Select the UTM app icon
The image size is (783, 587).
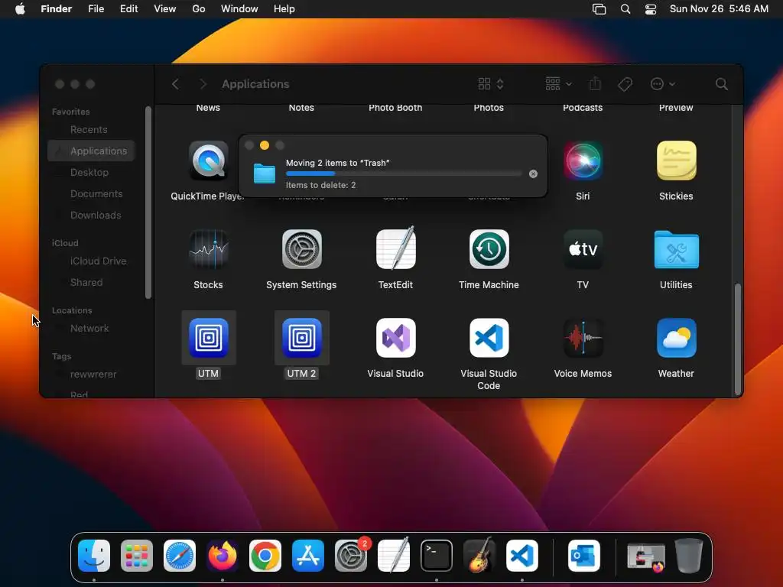click(x=208, y=338)
